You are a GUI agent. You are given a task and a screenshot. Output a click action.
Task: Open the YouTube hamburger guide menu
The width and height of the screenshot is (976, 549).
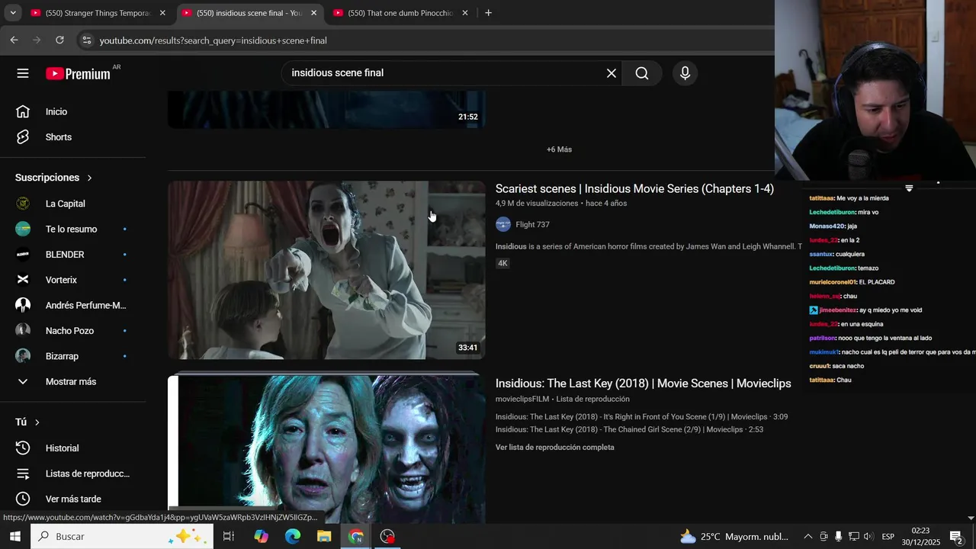click(x=23, y=73)
